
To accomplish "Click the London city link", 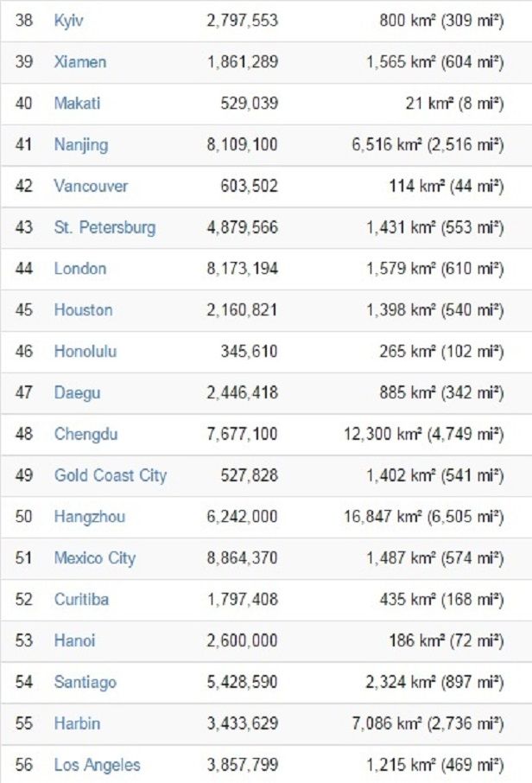I will coord(79,269).
